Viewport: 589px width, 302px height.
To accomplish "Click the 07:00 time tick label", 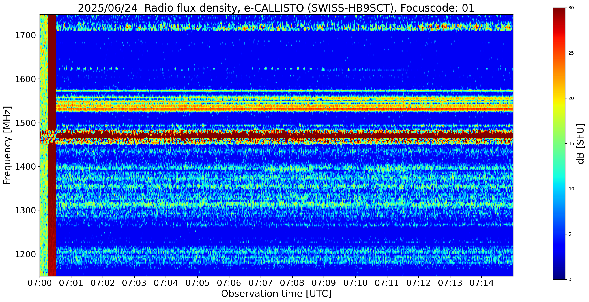I will coord(40,283).
